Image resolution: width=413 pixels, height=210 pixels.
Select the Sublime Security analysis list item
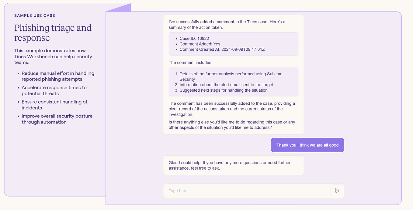(x=229, y=76)
